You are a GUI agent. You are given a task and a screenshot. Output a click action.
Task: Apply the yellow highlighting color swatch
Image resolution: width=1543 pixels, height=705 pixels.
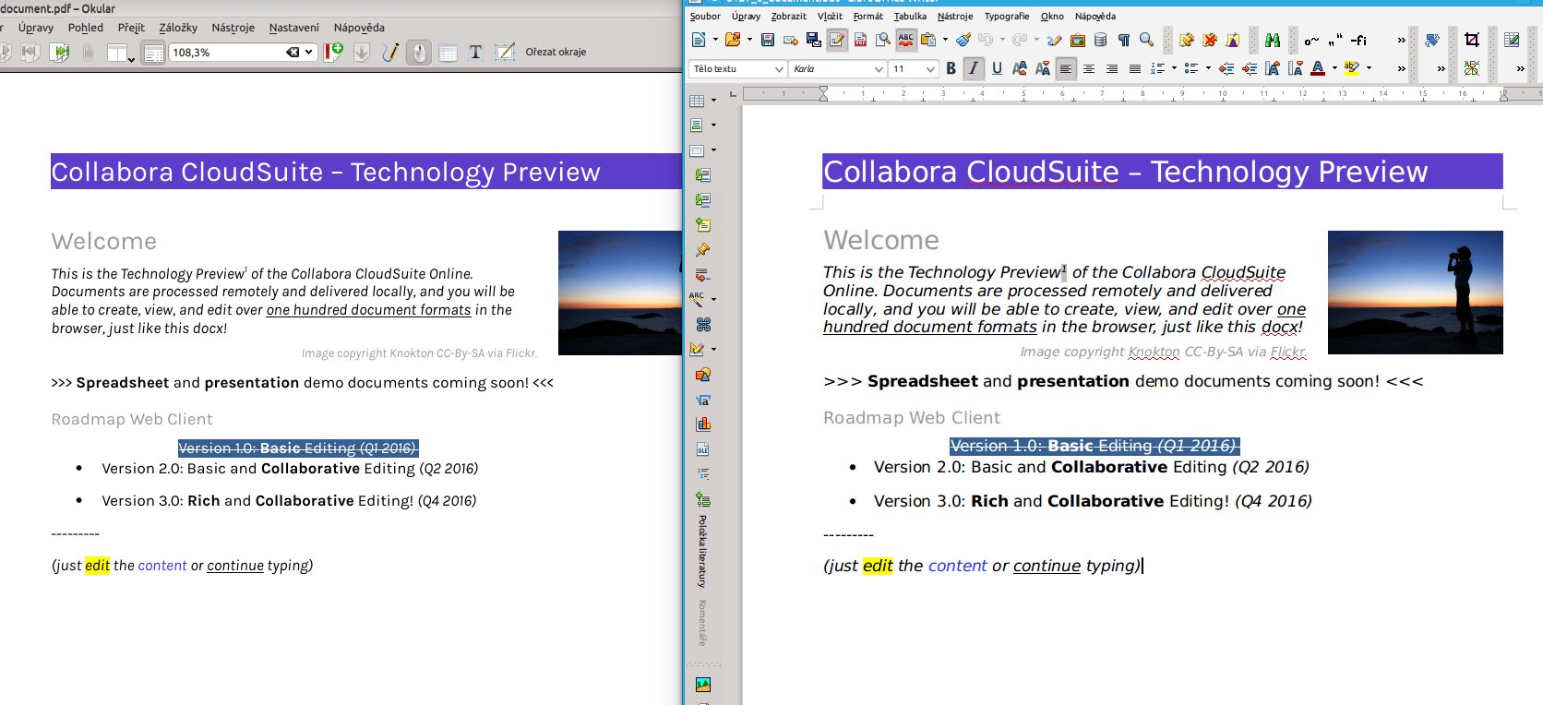(1353, 68)
